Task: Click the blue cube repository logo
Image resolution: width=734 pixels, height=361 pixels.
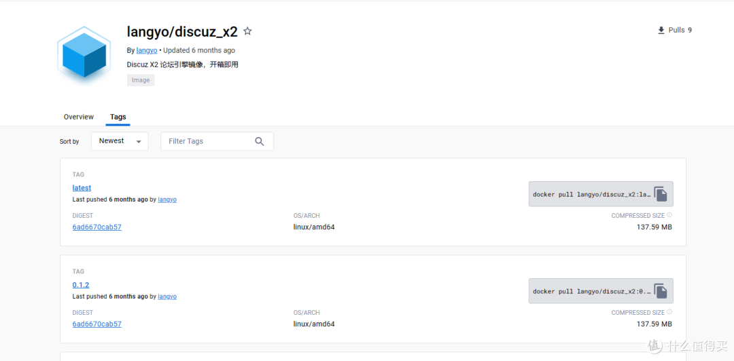Action: 84,54
